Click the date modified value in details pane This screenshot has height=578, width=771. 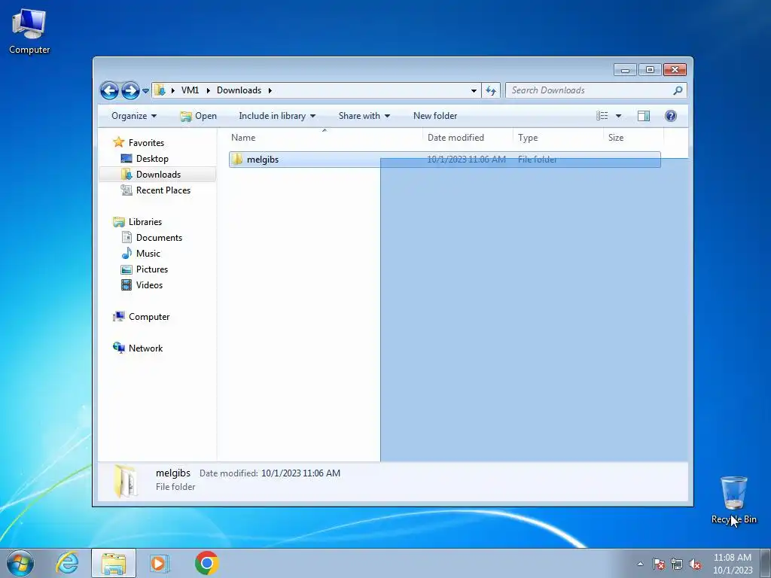(300, 473)
